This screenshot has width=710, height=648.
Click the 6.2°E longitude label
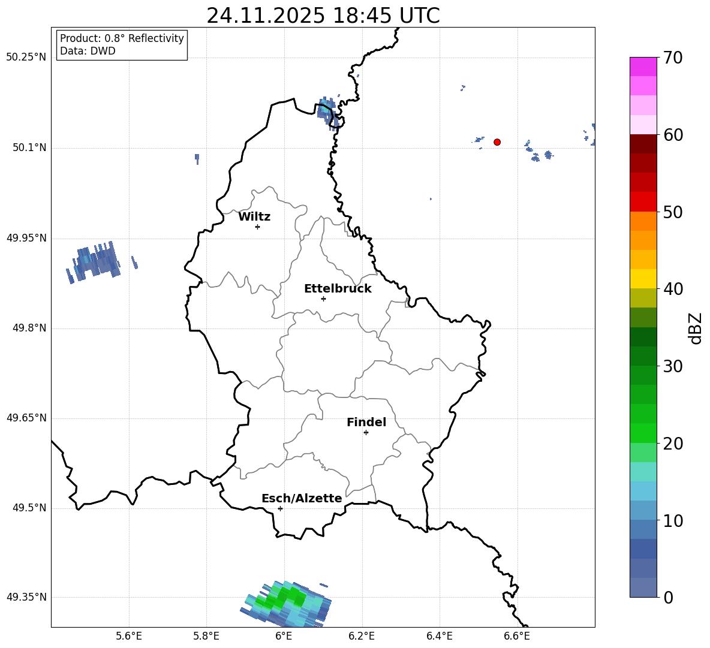point(362,637)
